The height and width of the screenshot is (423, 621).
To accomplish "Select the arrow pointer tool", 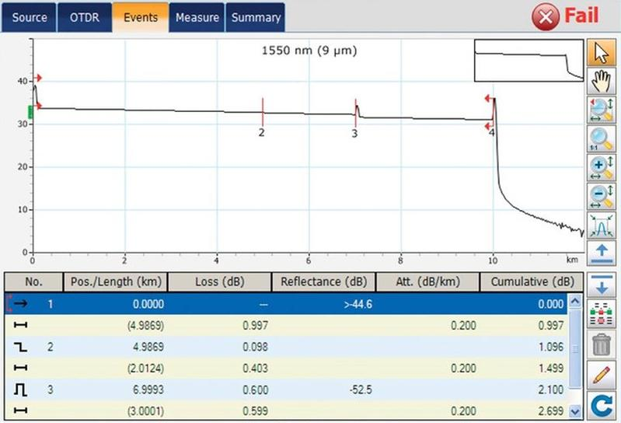I will click(600, 51).
